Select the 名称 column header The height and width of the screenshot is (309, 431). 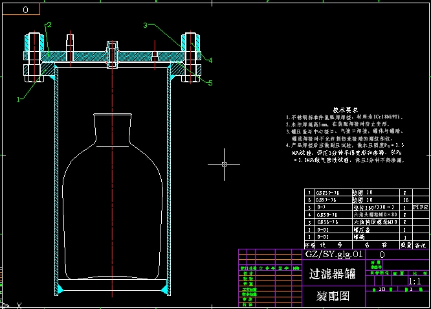[x=376, y=245]
